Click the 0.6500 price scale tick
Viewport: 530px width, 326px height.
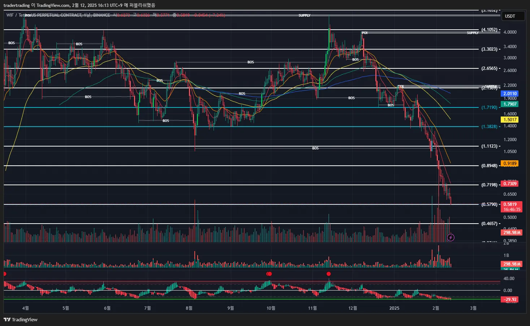(x=510, y=194)
